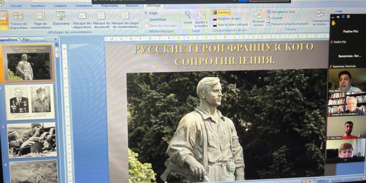Open a Nouvelle fenêtre
This screenshot has height=183, width=366.
[x=258, y=17]
